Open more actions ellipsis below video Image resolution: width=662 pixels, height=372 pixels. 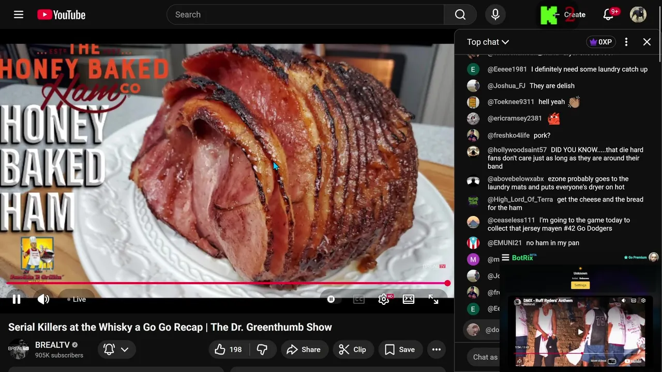click(x=437, y=349)
